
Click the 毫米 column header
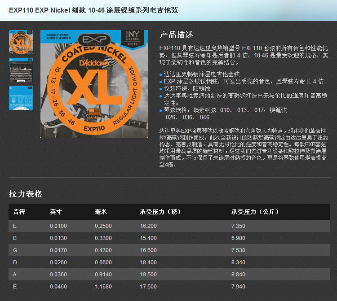[x=101, y=212]
